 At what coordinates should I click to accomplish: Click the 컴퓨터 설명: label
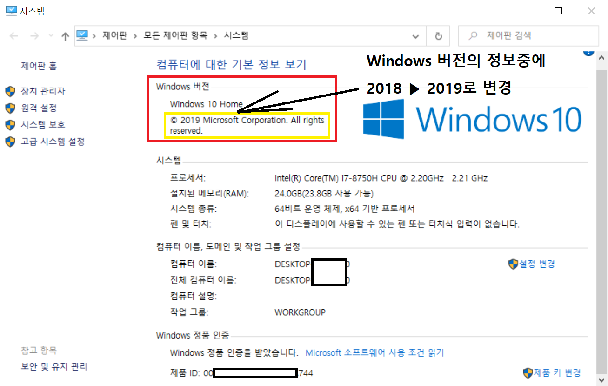click(x=194, y=296)
